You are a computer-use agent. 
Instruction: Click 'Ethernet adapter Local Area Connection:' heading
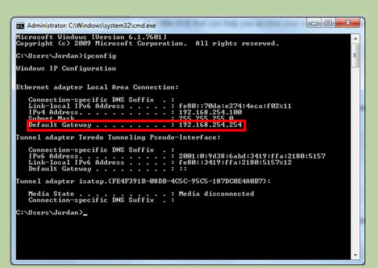click(97, 87)
